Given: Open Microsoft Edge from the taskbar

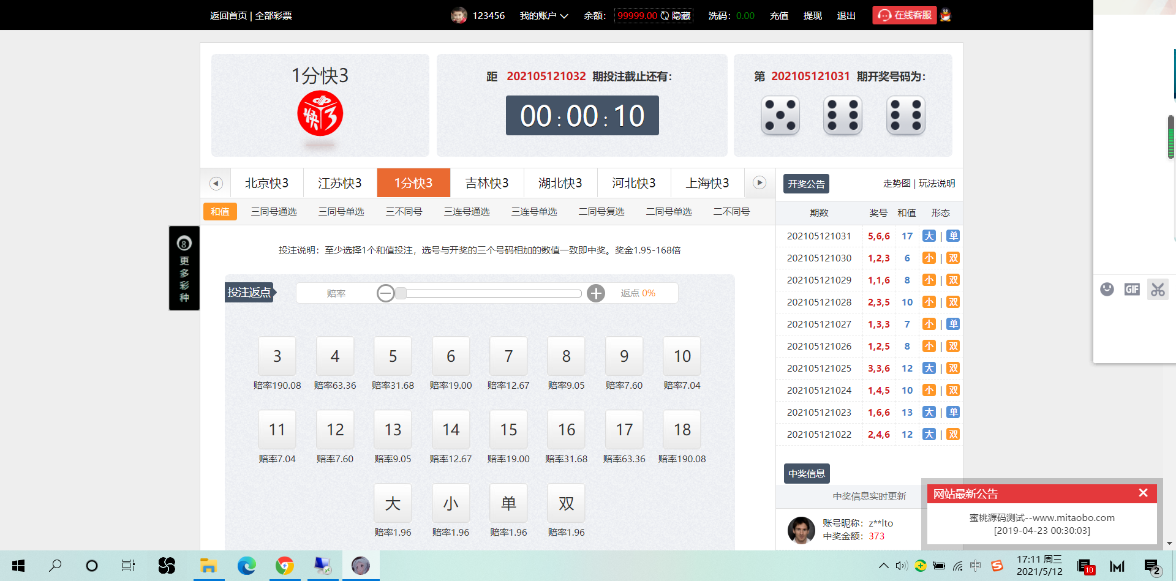Looking at the screenshot, I should coord(247,566).
